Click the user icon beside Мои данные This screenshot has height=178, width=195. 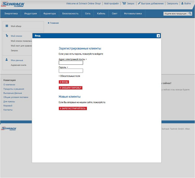(x=6, y=59)
